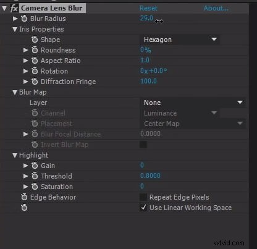
Task: Toggle the Edge Behavior stopwatch
Action: click(x=24, y=197)
